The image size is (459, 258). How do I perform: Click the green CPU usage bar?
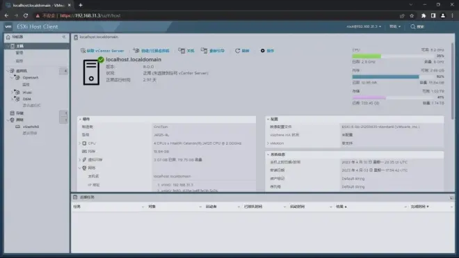pyautogui.click(x=367, y=56)
